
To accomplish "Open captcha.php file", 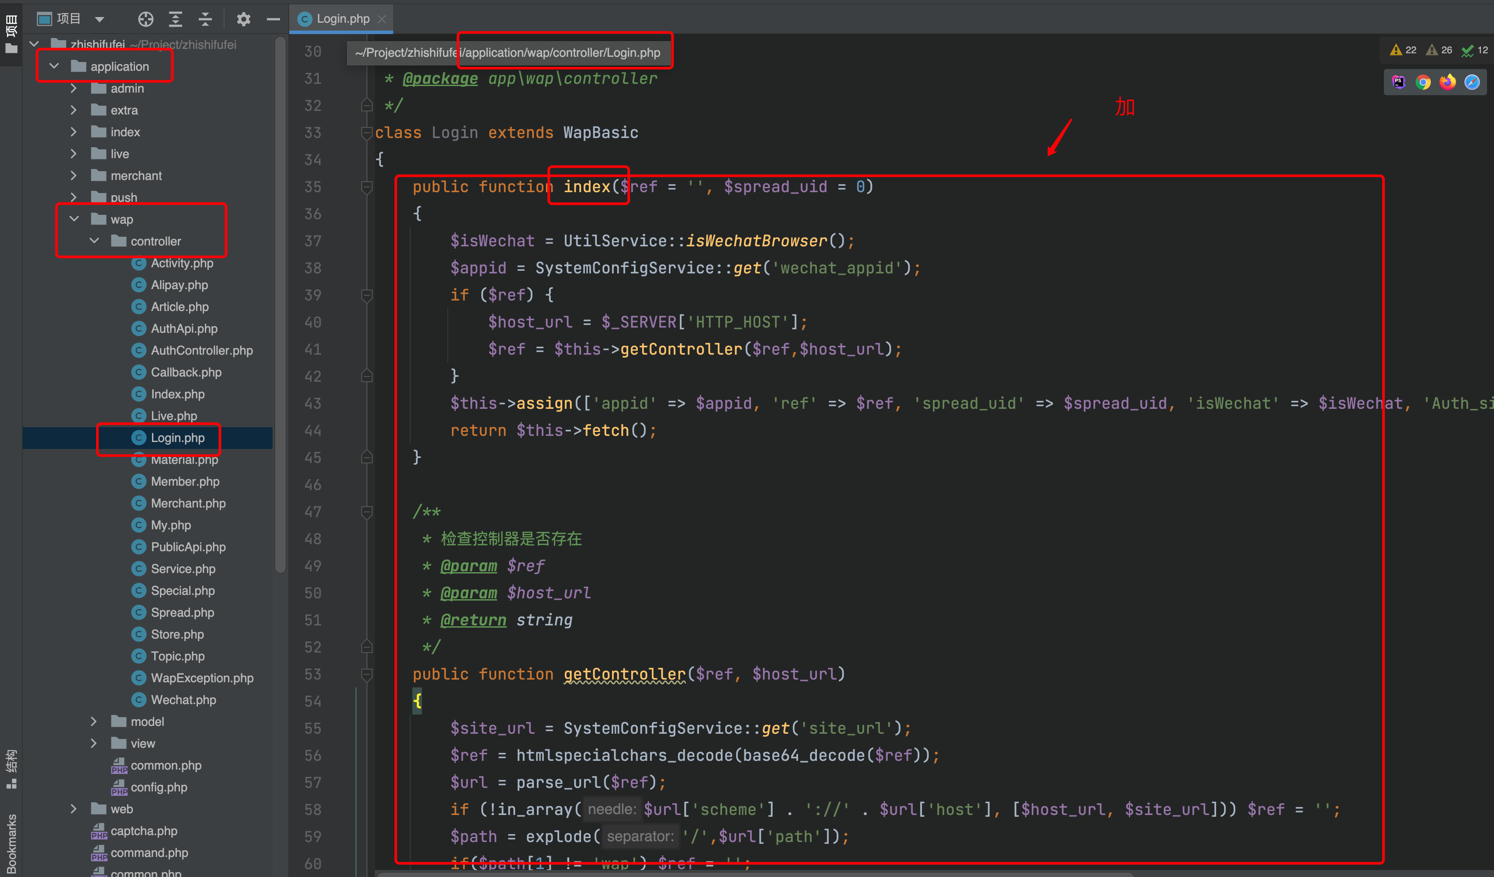I will [134, 832].
